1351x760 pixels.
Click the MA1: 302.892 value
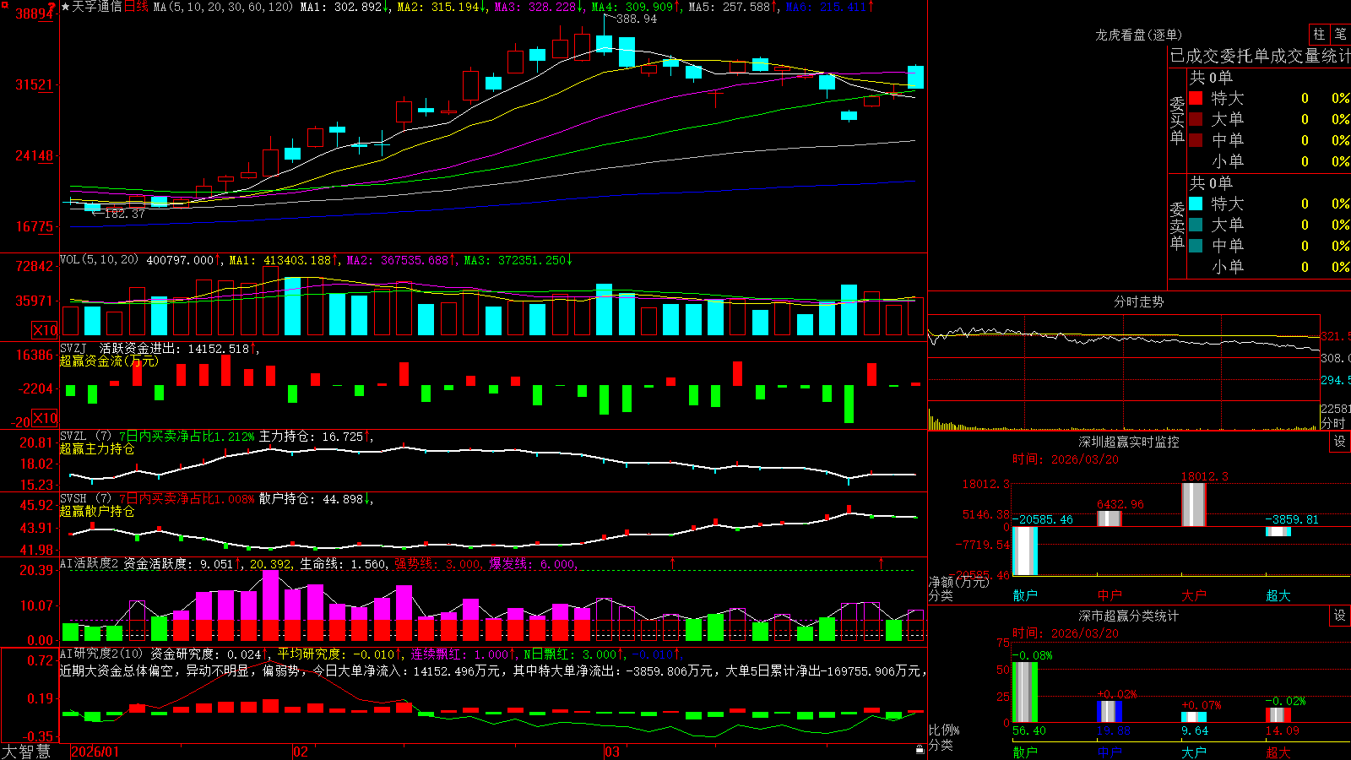click(345, 7)
